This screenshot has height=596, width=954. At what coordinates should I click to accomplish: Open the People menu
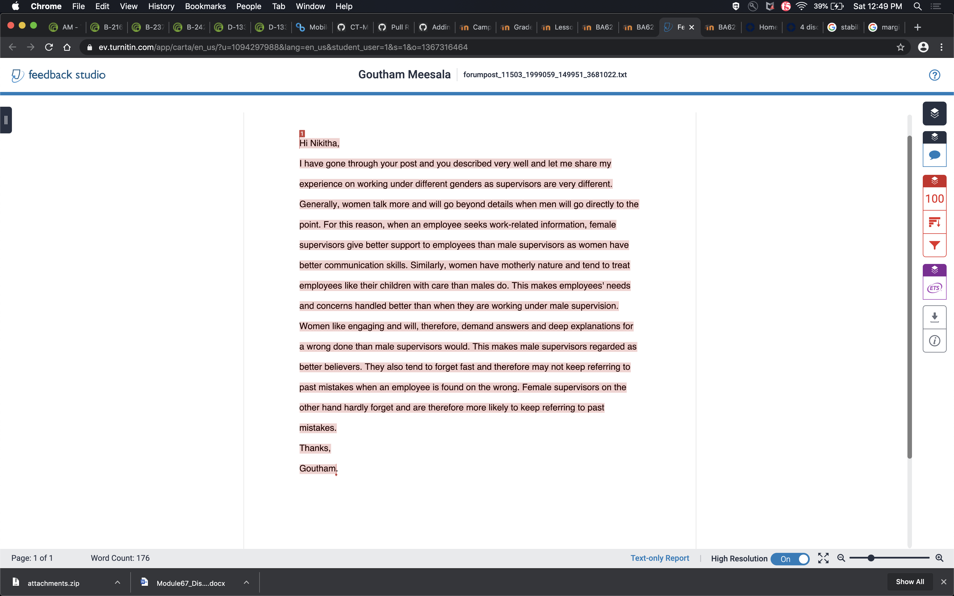[248, 6]
